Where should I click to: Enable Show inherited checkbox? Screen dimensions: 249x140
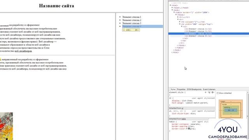click(217, 93)
